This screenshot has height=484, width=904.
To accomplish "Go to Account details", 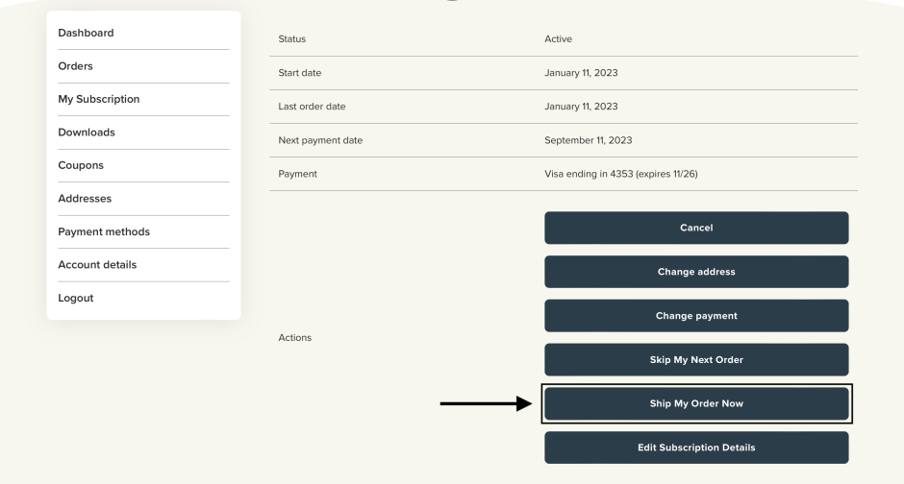I will click(x=101, y=265).
